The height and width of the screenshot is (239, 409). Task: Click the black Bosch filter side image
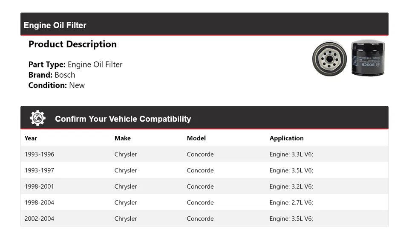pos(368,58)
